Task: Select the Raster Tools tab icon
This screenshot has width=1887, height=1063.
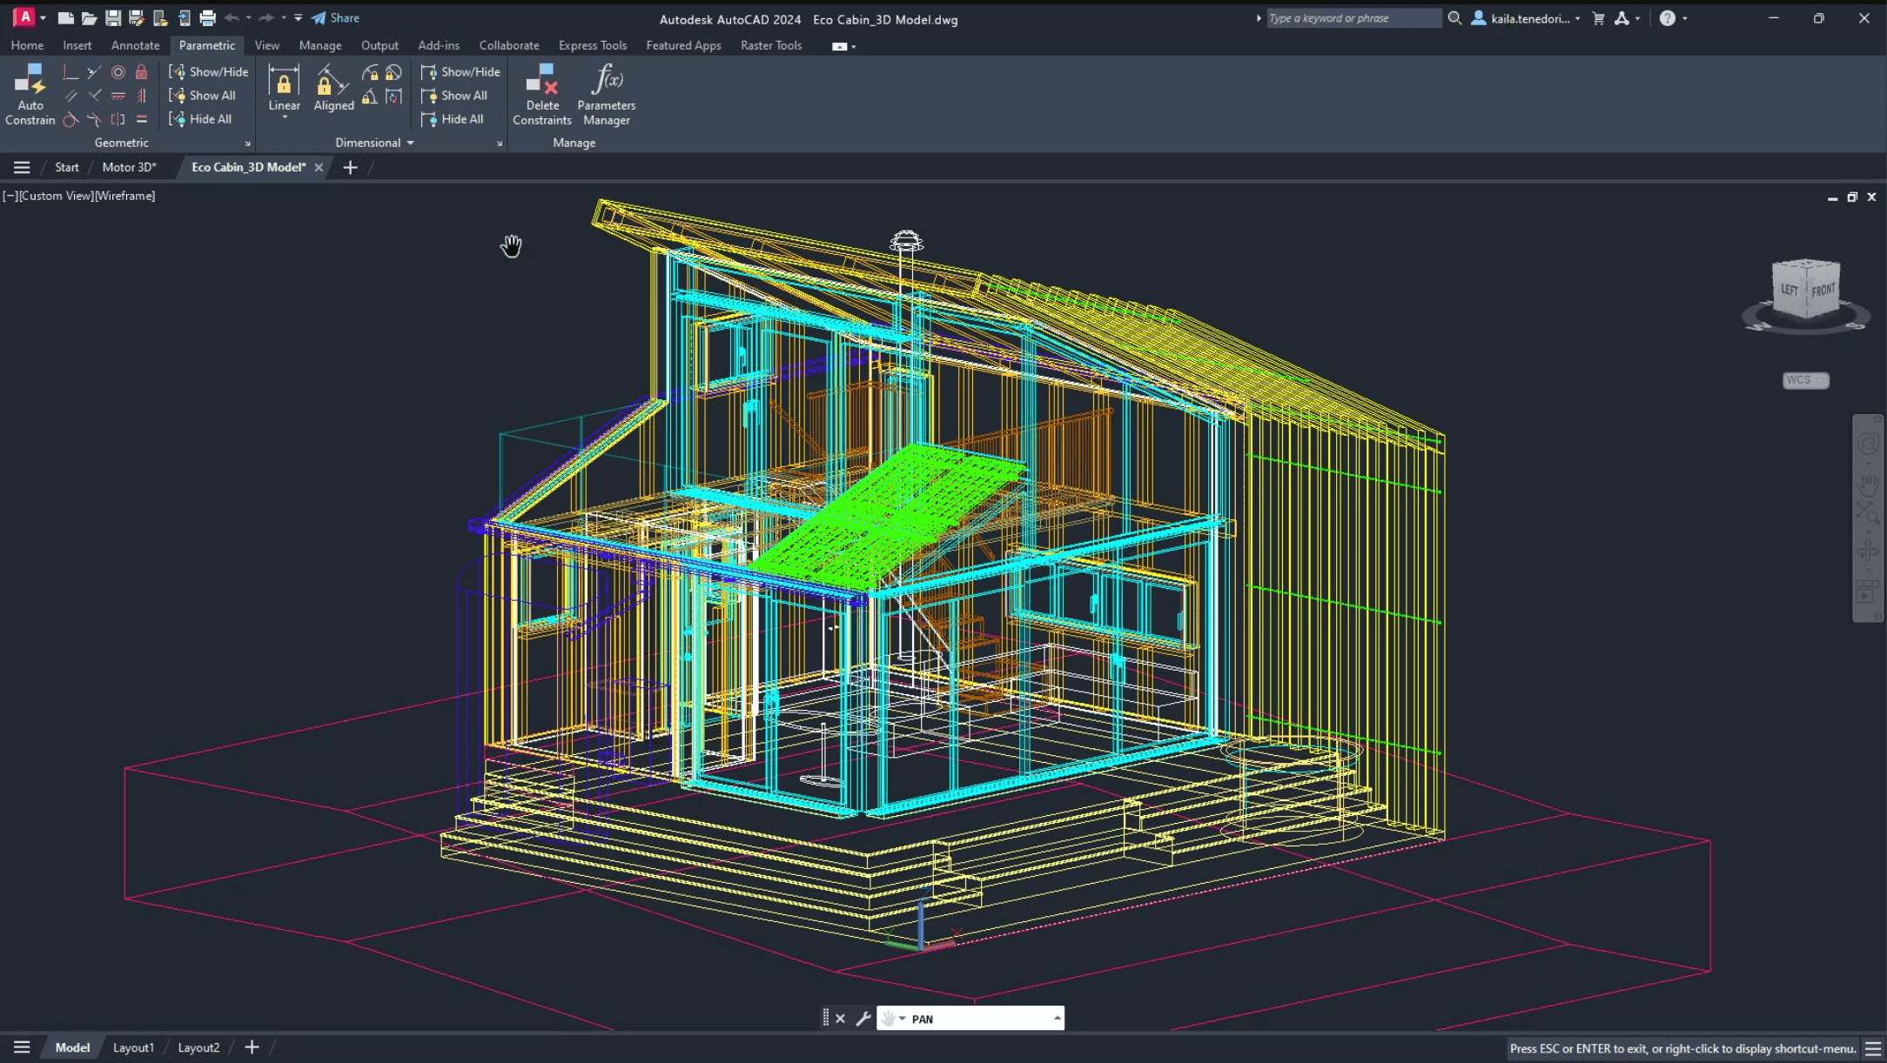Action: point(771,45)
